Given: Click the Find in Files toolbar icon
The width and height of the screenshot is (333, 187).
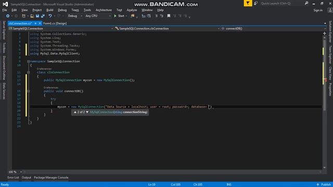Looking at the screenshot, I should [133, 16].
